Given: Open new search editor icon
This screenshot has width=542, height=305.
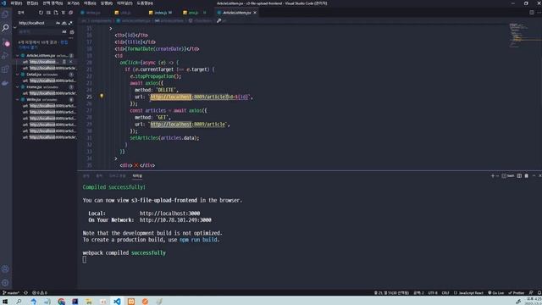Looking at the screenshot, I should click(56, 13).
